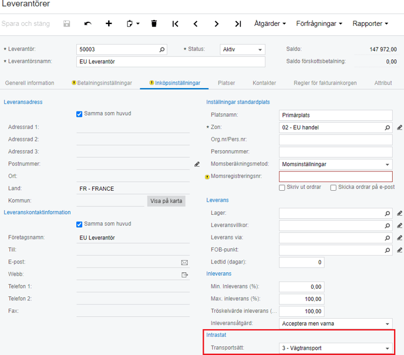
Task: Click in the Platsnamn field
Action: tap(336, 116)
